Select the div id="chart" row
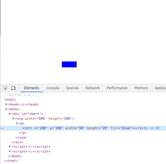This screenshot has height=164, width=166. pos(27,114)
